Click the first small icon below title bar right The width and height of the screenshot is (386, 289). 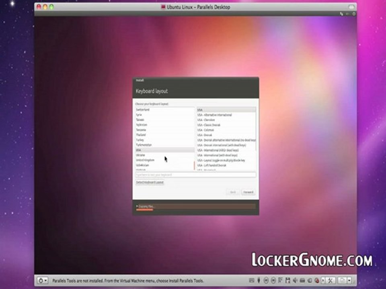[341, 14]
